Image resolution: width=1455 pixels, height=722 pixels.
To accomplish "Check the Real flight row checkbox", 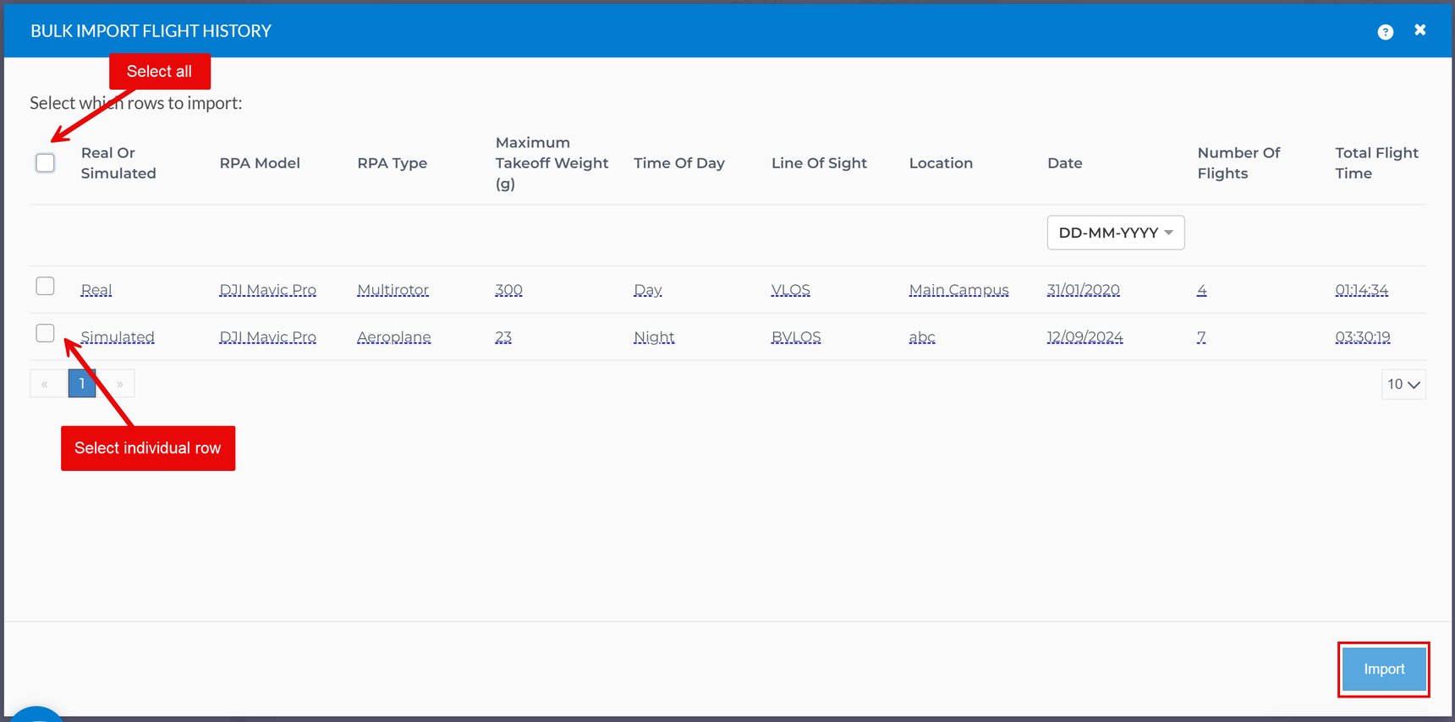I will (x=46, y=287).
